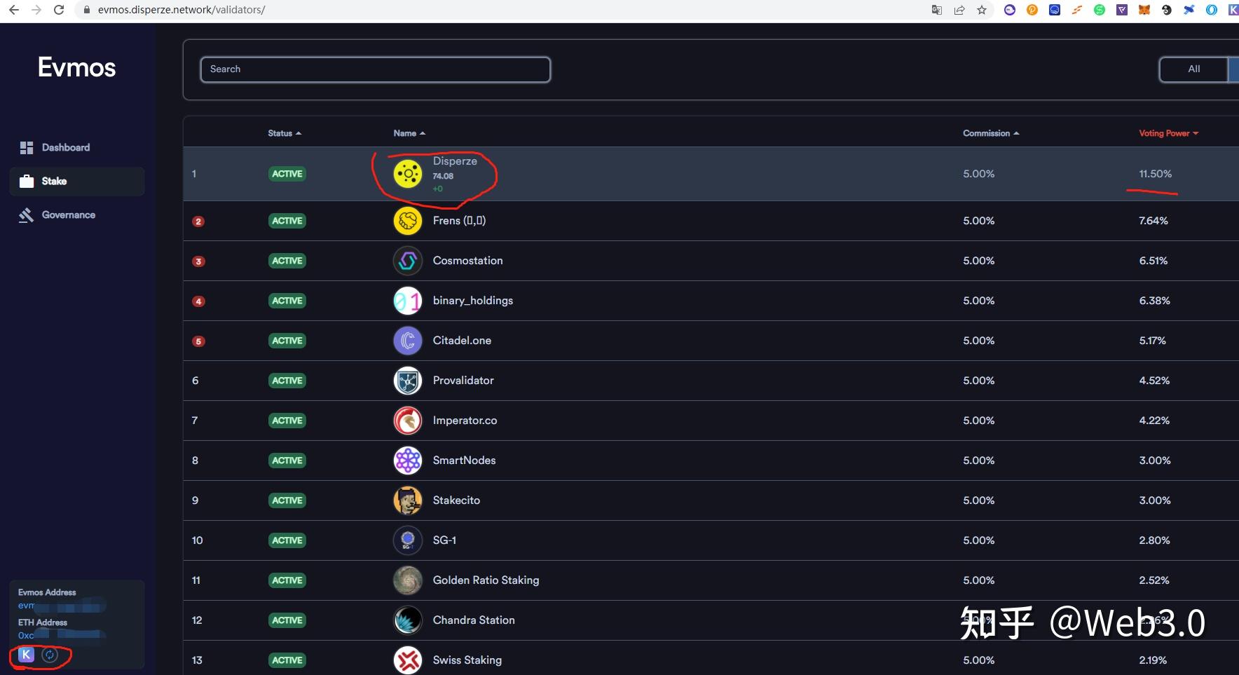The width and height of the screenshot is (1239, 675).
Task: Click the Disperze validator logo
Action: click(x=408, y=174)
